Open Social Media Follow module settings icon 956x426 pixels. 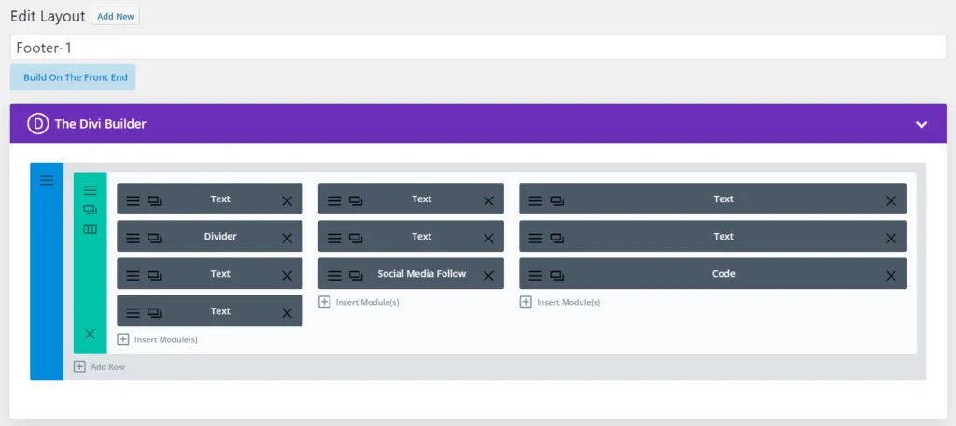point(334,276)
